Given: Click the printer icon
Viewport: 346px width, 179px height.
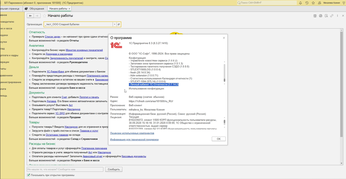Looking at the screenshot, I should pos(321,16).
